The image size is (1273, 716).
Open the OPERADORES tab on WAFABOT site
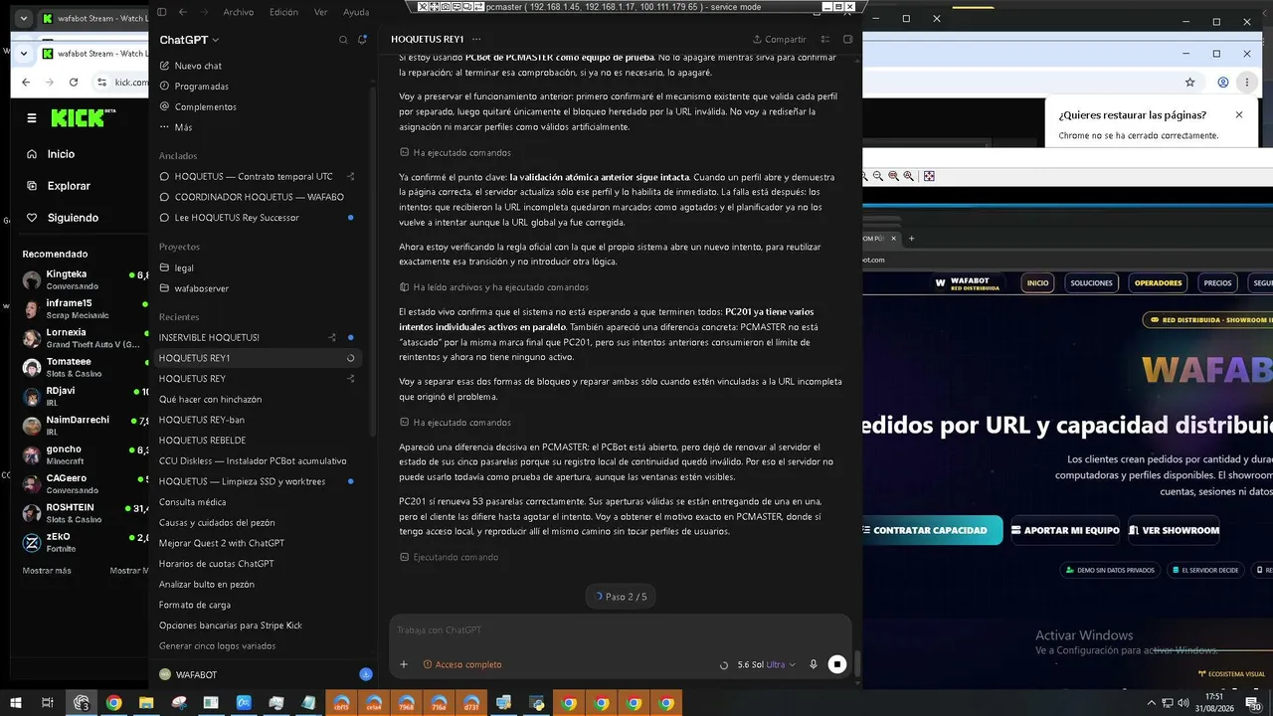[1159, 282]
